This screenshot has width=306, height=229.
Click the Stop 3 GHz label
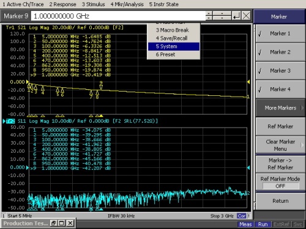point(222,216)
